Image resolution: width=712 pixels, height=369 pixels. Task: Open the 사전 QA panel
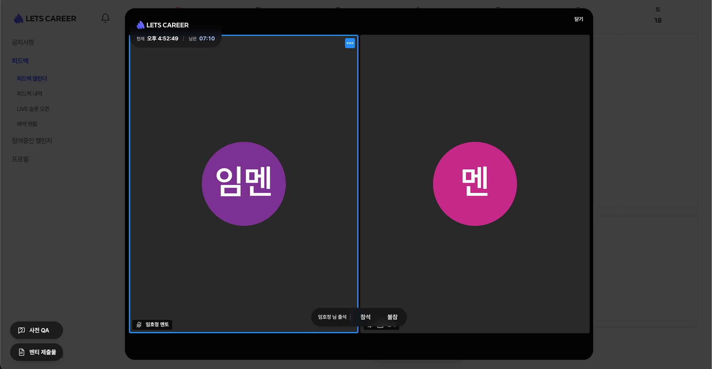coord(37,330)
